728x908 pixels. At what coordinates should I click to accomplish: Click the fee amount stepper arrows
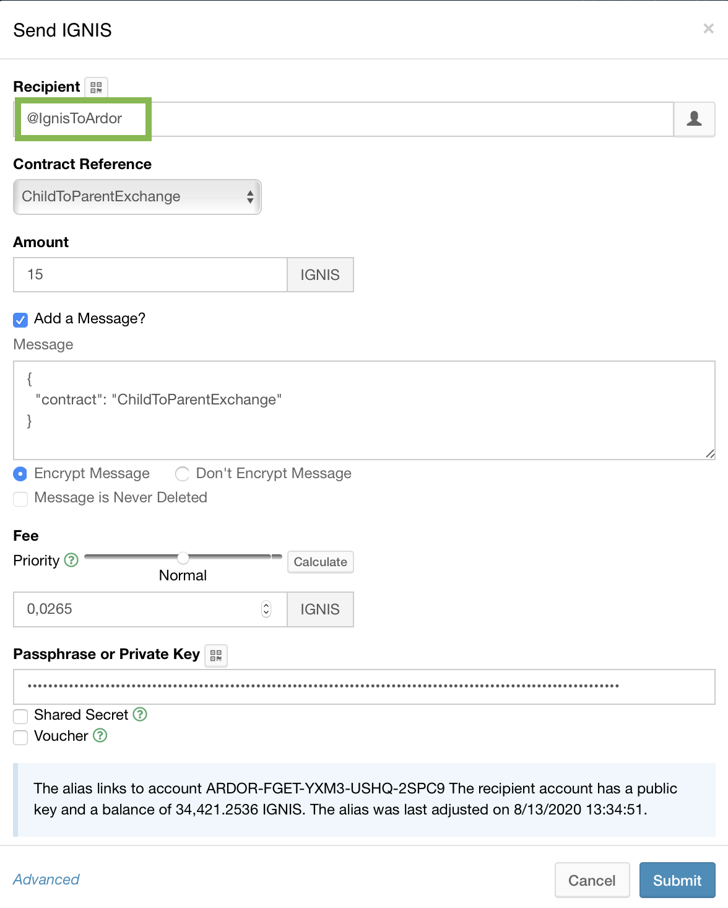pos(266,609)
